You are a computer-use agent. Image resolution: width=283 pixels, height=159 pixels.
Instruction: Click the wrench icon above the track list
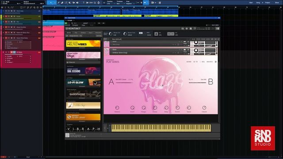click(x=8, y=8)
